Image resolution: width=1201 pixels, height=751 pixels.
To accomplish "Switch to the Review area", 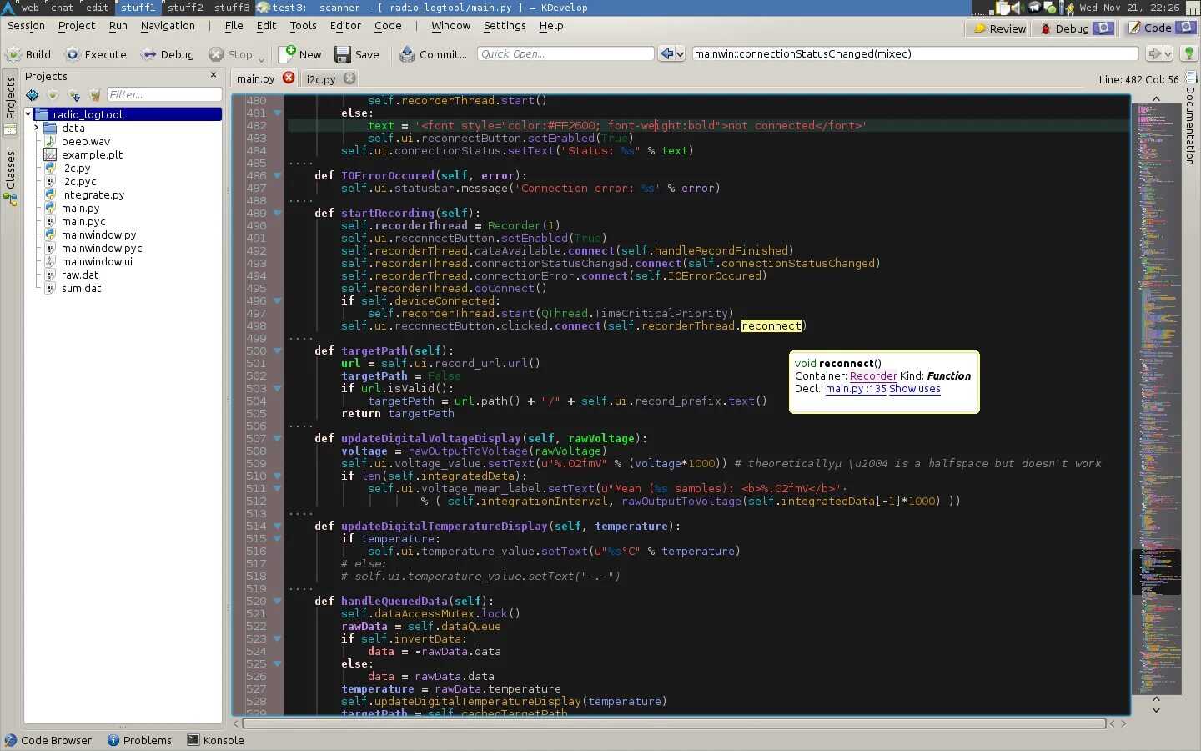I will [x=1000, y=28].
